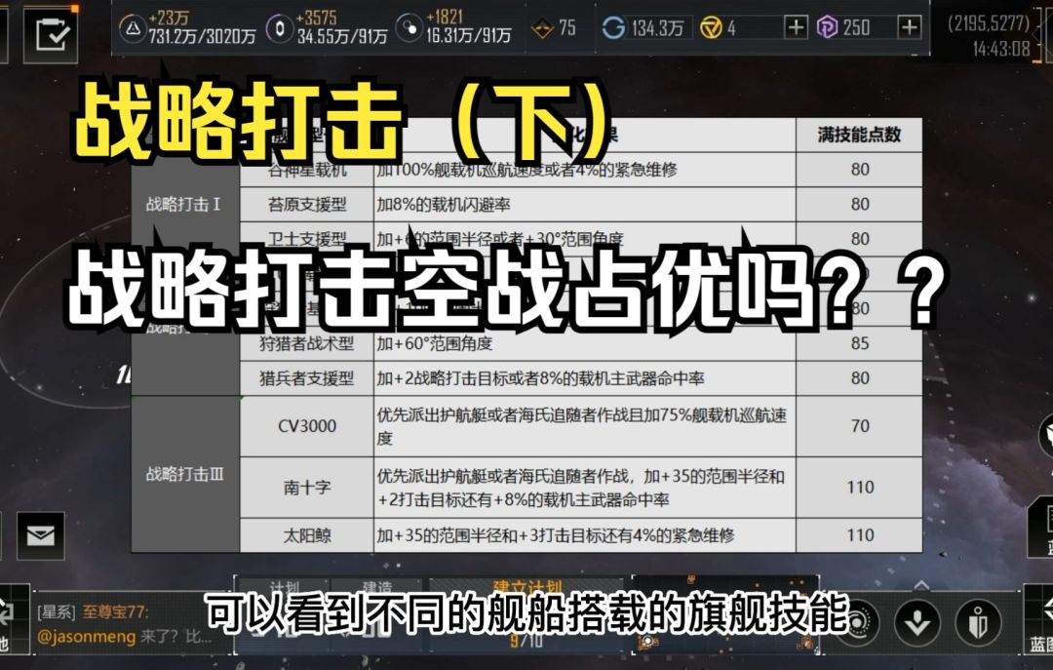
Task: Click the skill point value 70
Action: click(x=860, y=426)
